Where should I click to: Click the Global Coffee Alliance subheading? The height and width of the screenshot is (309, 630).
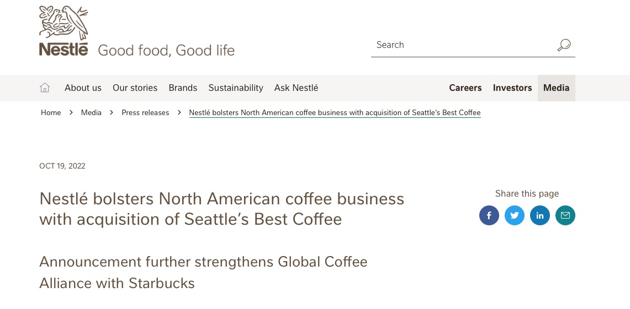coord(203,273)
